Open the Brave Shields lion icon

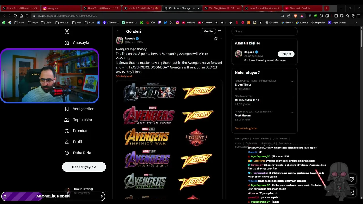pos(295,16)
